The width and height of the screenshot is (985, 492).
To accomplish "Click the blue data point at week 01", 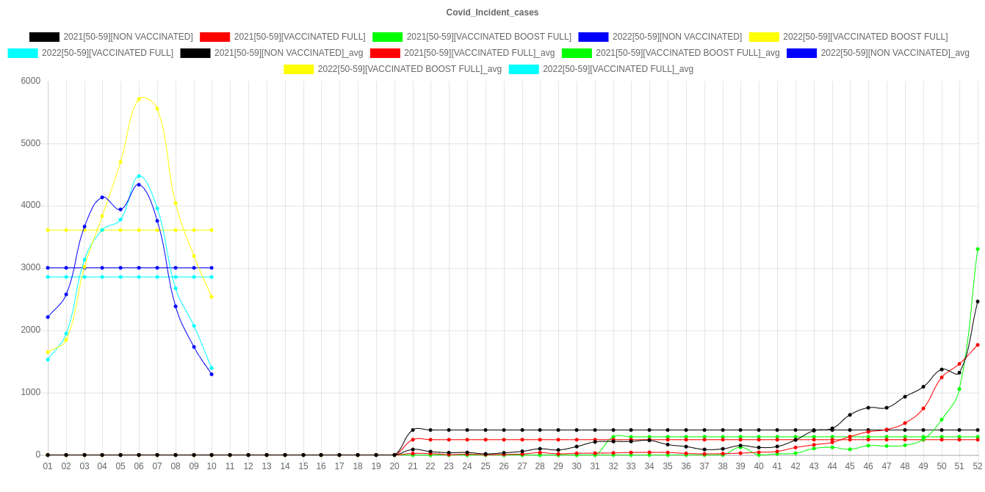I will click(x=48, y=317).
